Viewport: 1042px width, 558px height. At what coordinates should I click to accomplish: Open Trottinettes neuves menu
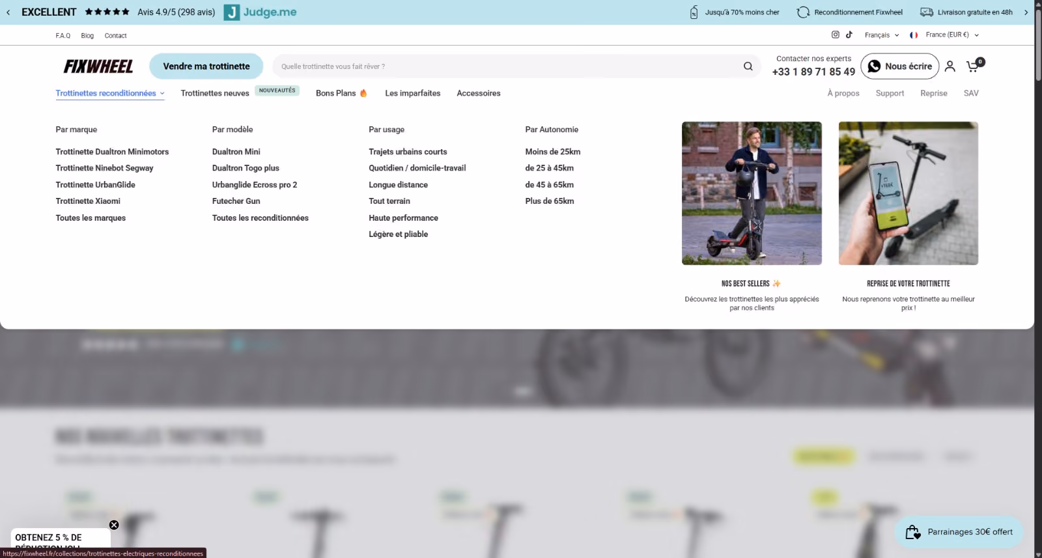click(215, 93)
